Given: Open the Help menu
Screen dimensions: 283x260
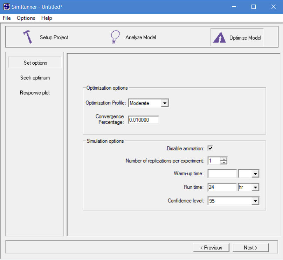Looking at the screenshot, I should pos(47,18).
